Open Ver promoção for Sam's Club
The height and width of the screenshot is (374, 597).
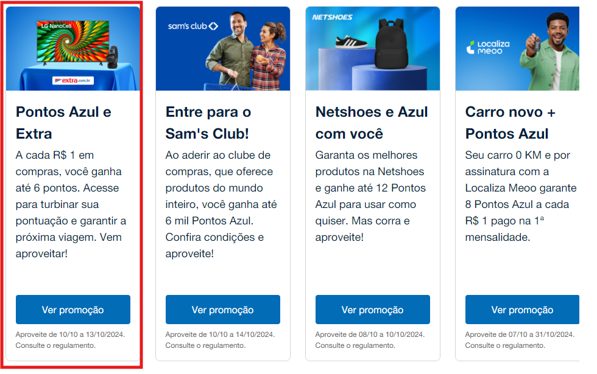click(x=223, y=310)
